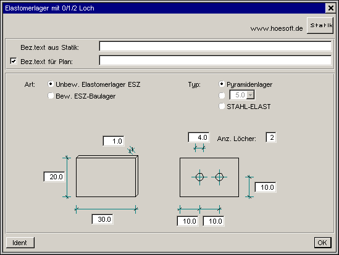This screenshot has width=339, height=255.
Task: Select the STAHL-ELAST type option
Action: (222, 106)
